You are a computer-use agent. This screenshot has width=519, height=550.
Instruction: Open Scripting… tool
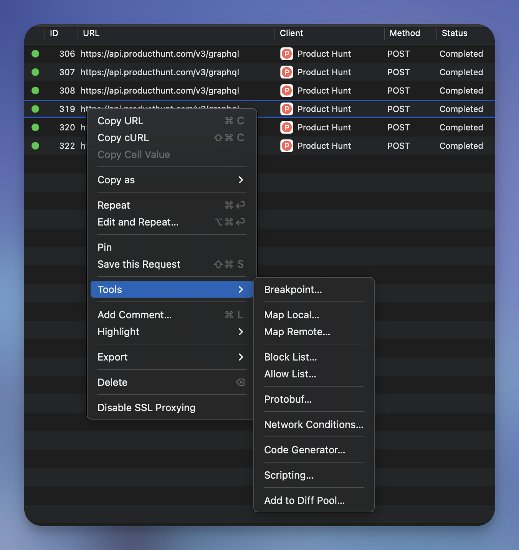pos(314,475)
